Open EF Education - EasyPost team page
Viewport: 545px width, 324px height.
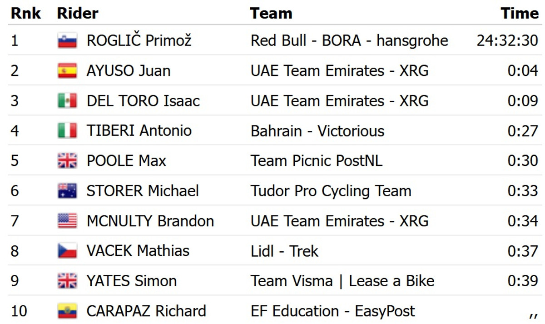332,311
